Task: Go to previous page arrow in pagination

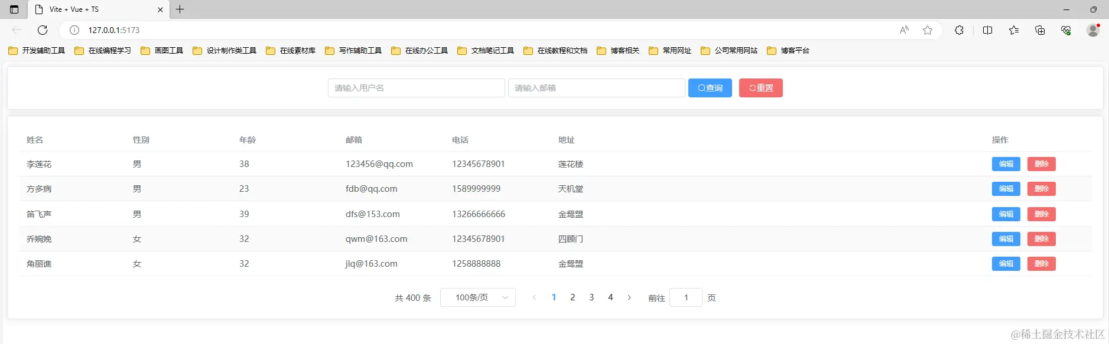Action: point(534,297)
